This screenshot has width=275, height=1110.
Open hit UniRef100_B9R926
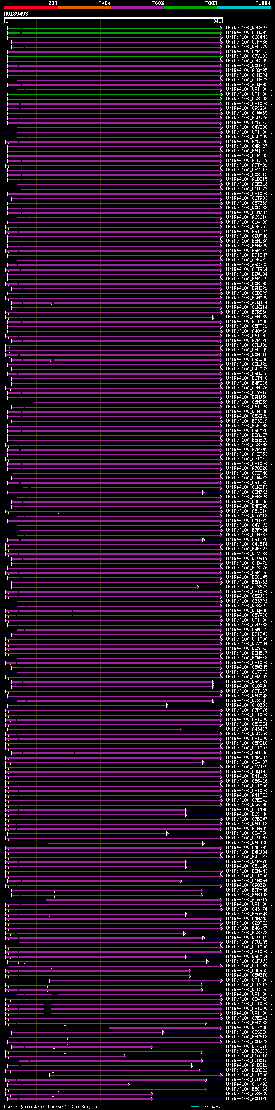pyautogui.click(x=247, y=118)
